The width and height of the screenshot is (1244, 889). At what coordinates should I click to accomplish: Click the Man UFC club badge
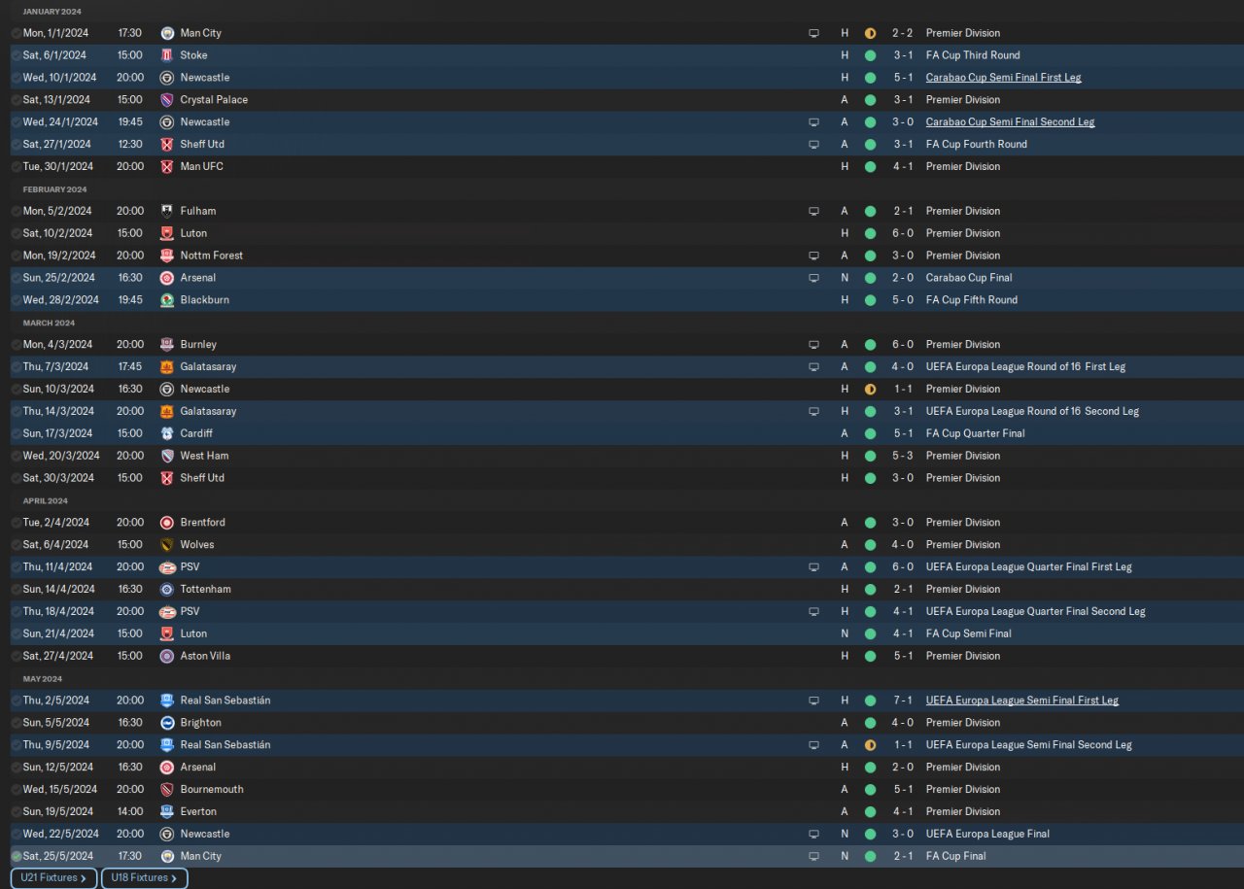(167, 166)
